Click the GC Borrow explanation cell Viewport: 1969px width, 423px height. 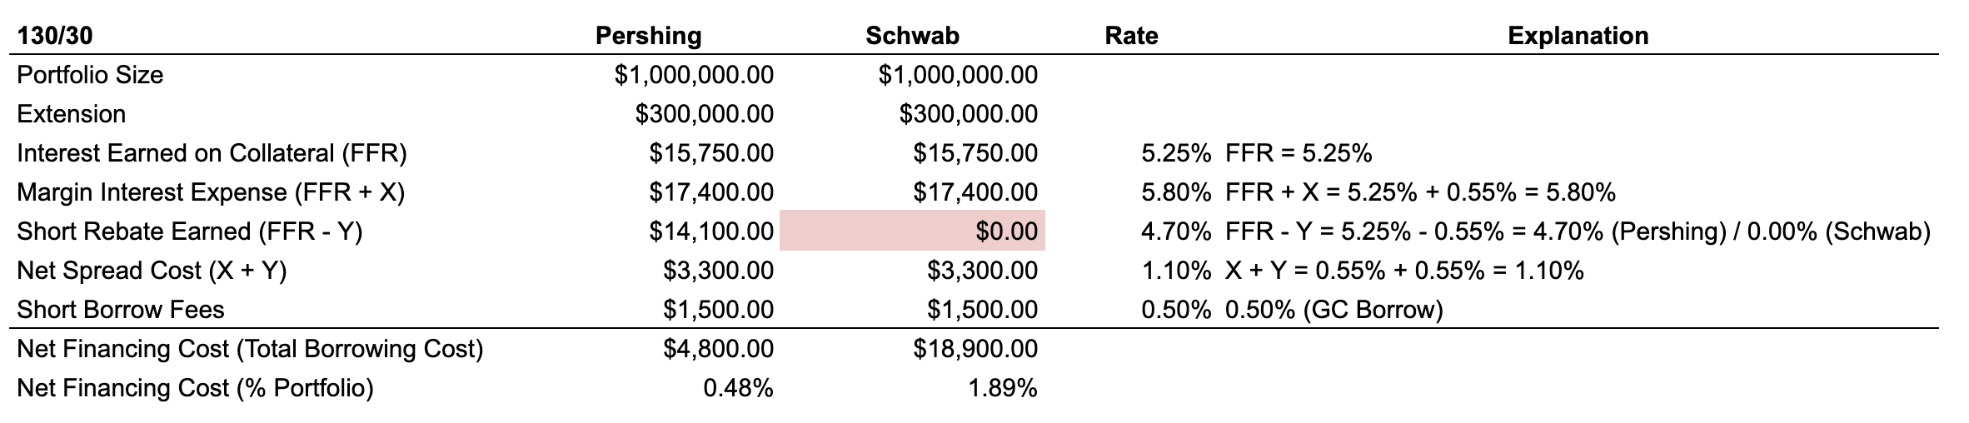[x=1333, y=310]
